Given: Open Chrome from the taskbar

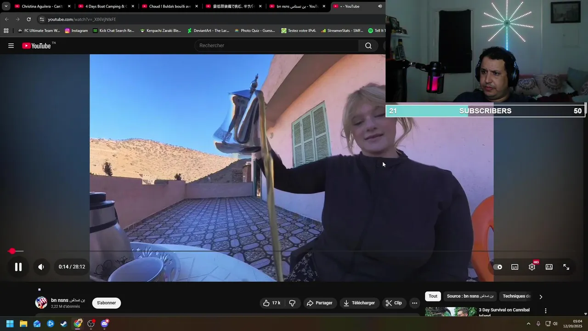Looking at the screenshot, I should (78, 324).
